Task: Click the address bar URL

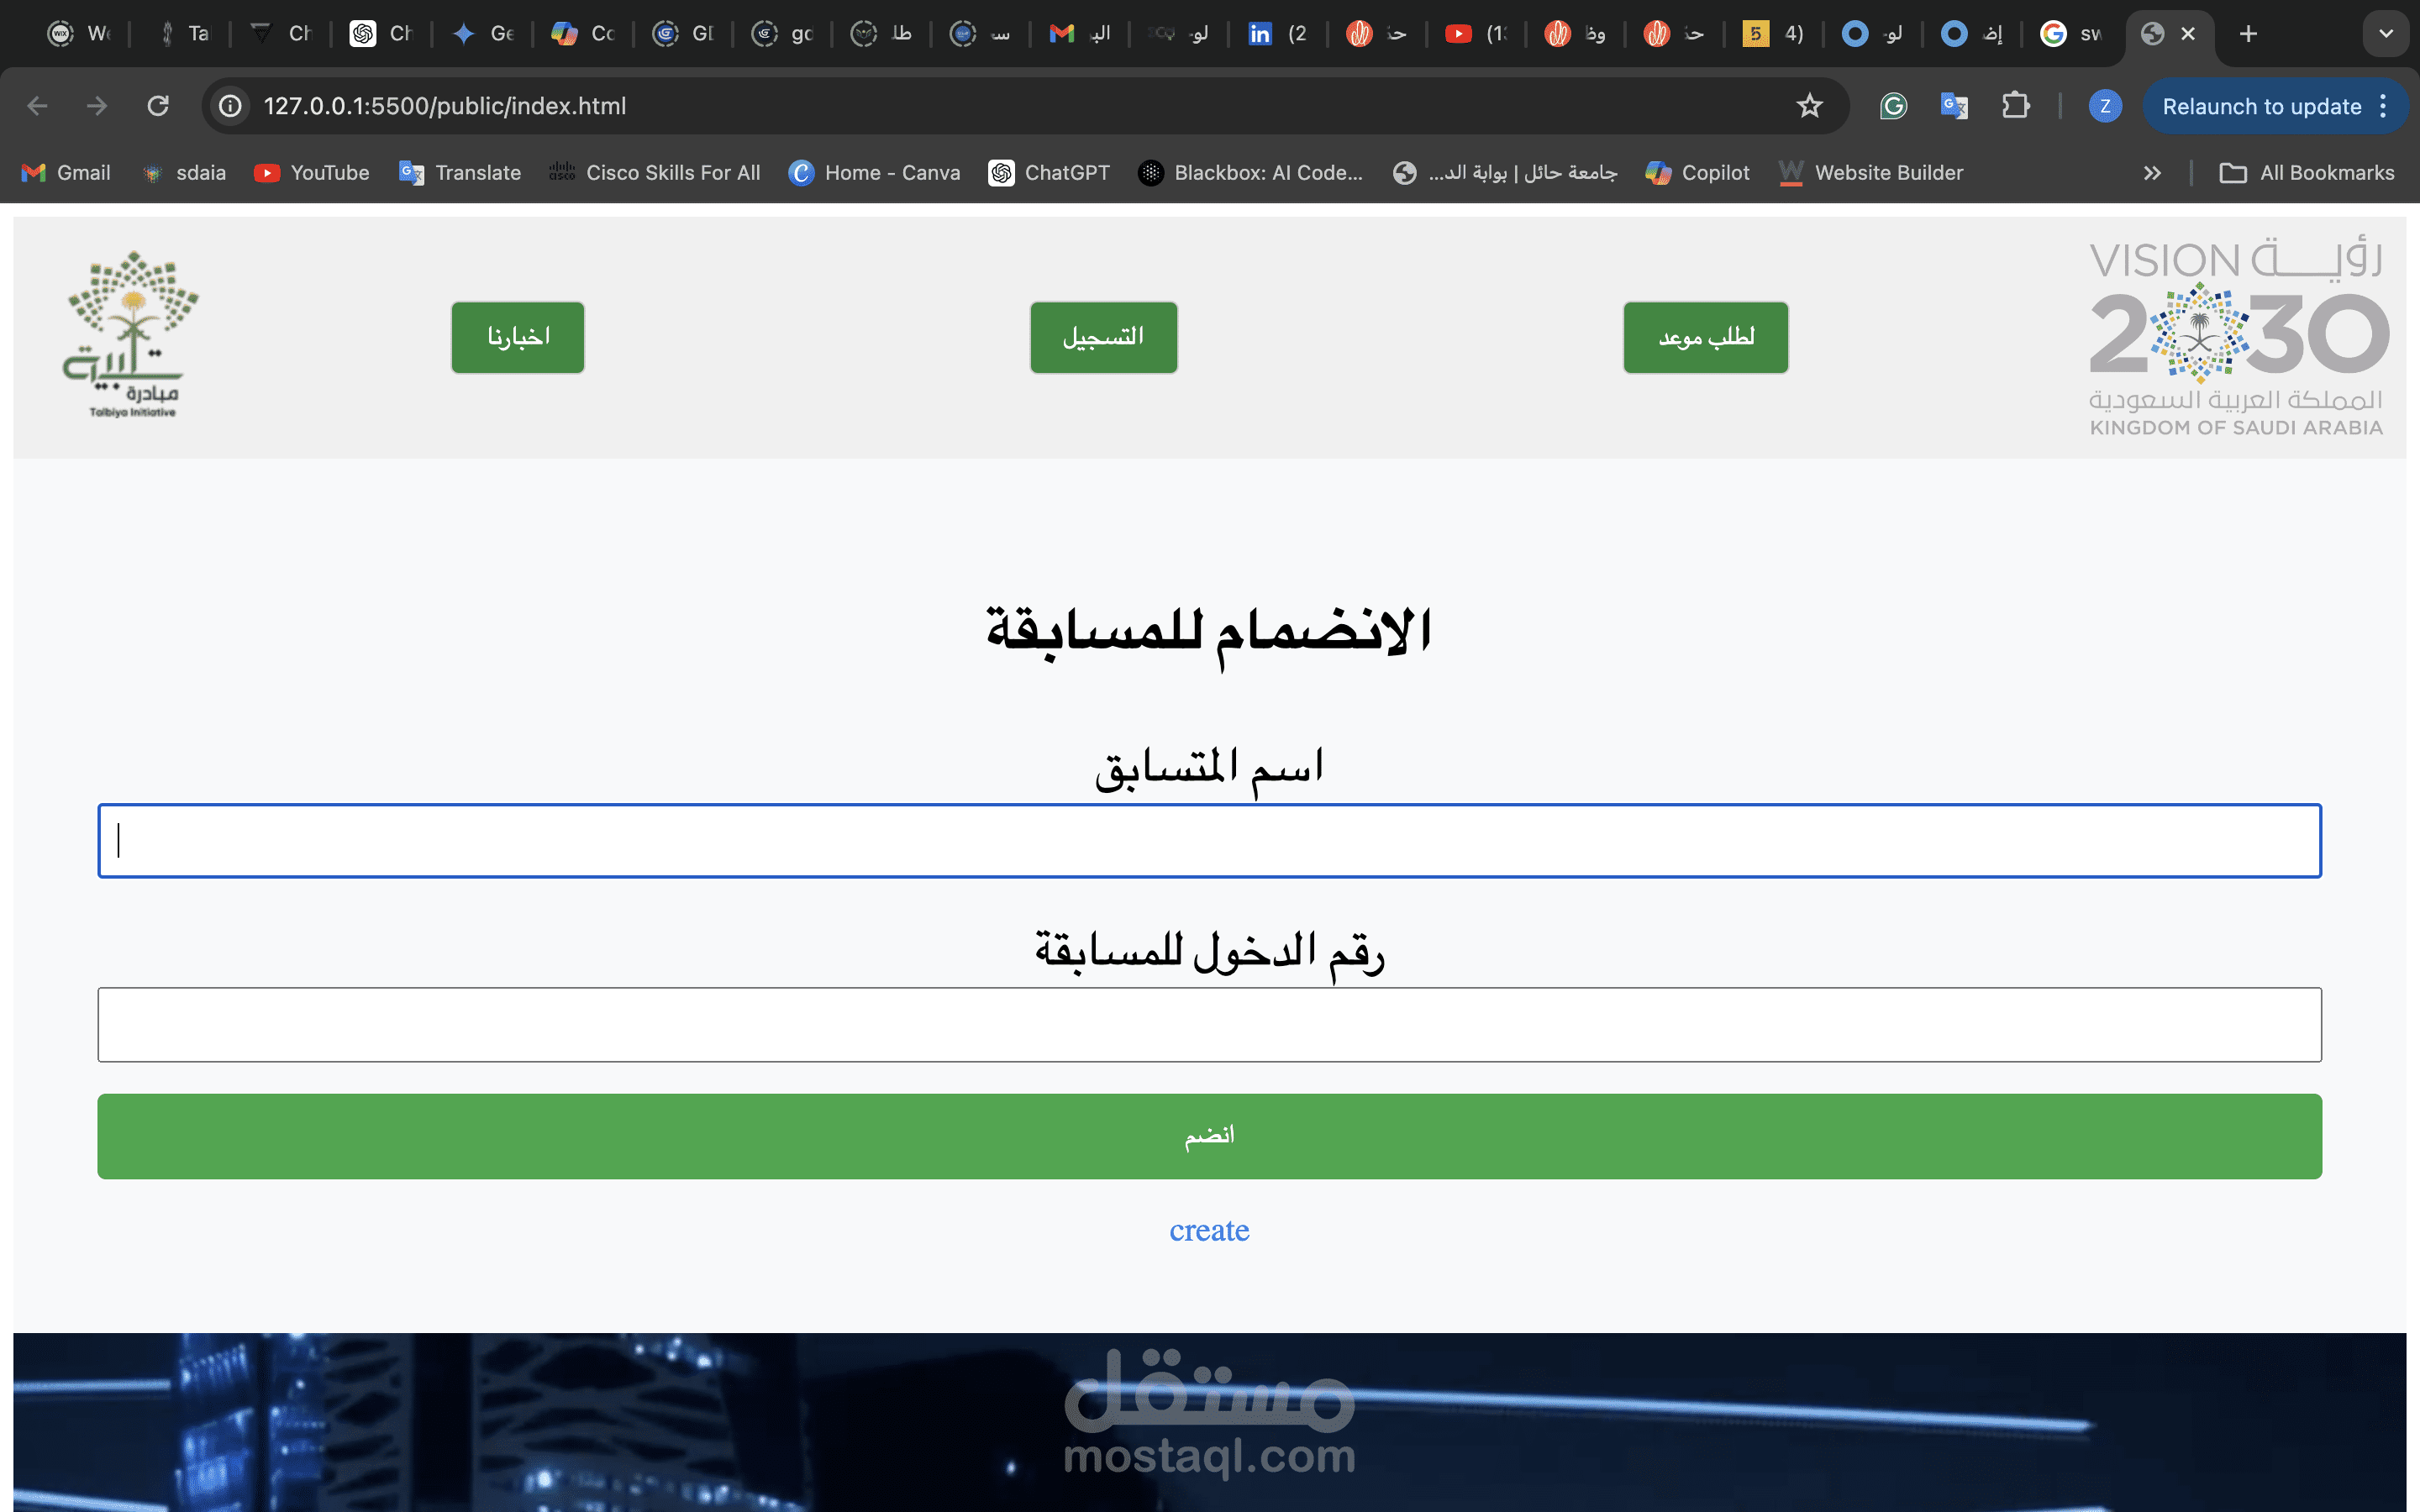Action: 445,106
